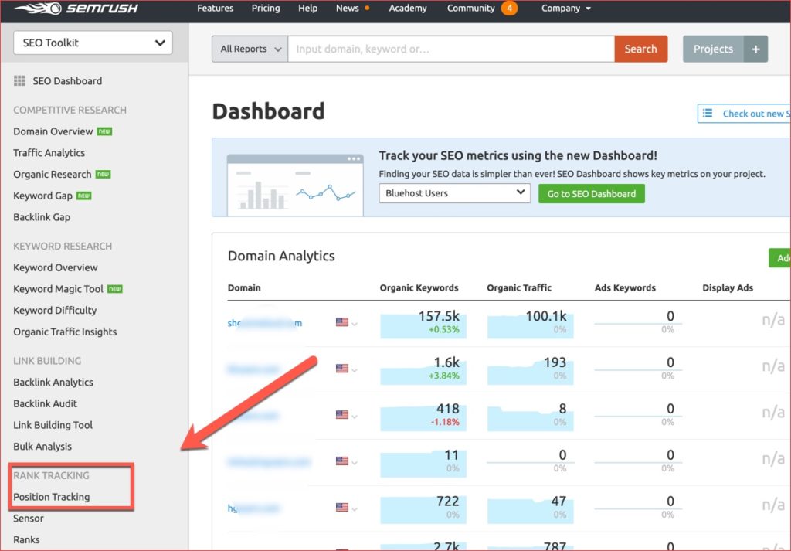Open Keyword Difficulty in the sidebar
Screen dimensions: 791x551
click(x=55, y=311)
